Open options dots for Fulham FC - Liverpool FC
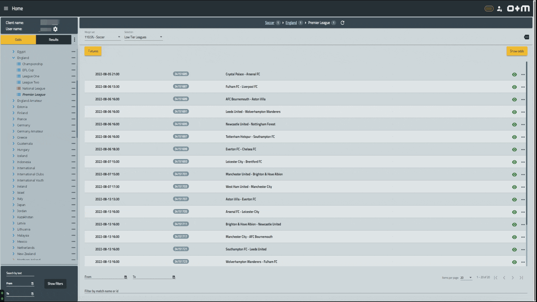The image size is (537, 302). point(523,87)
